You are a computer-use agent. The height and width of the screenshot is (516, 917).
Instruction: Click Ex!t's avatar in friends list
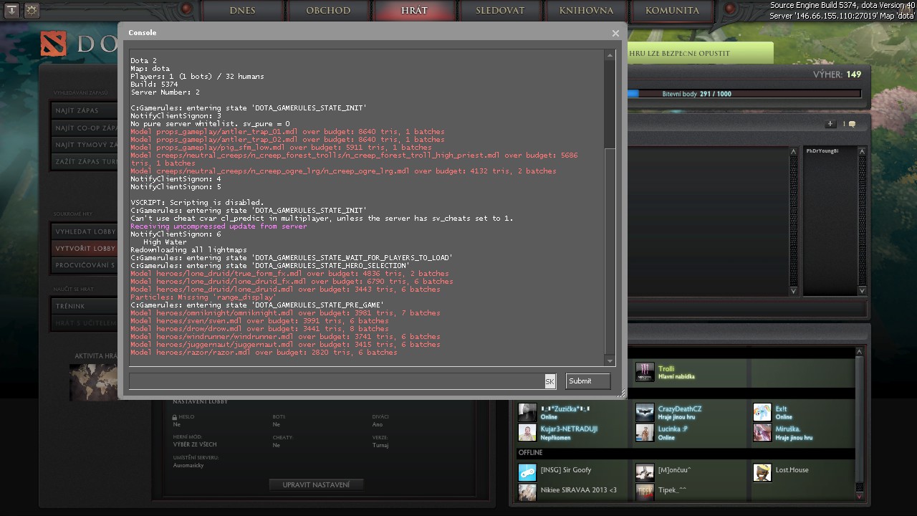(762, 412)
